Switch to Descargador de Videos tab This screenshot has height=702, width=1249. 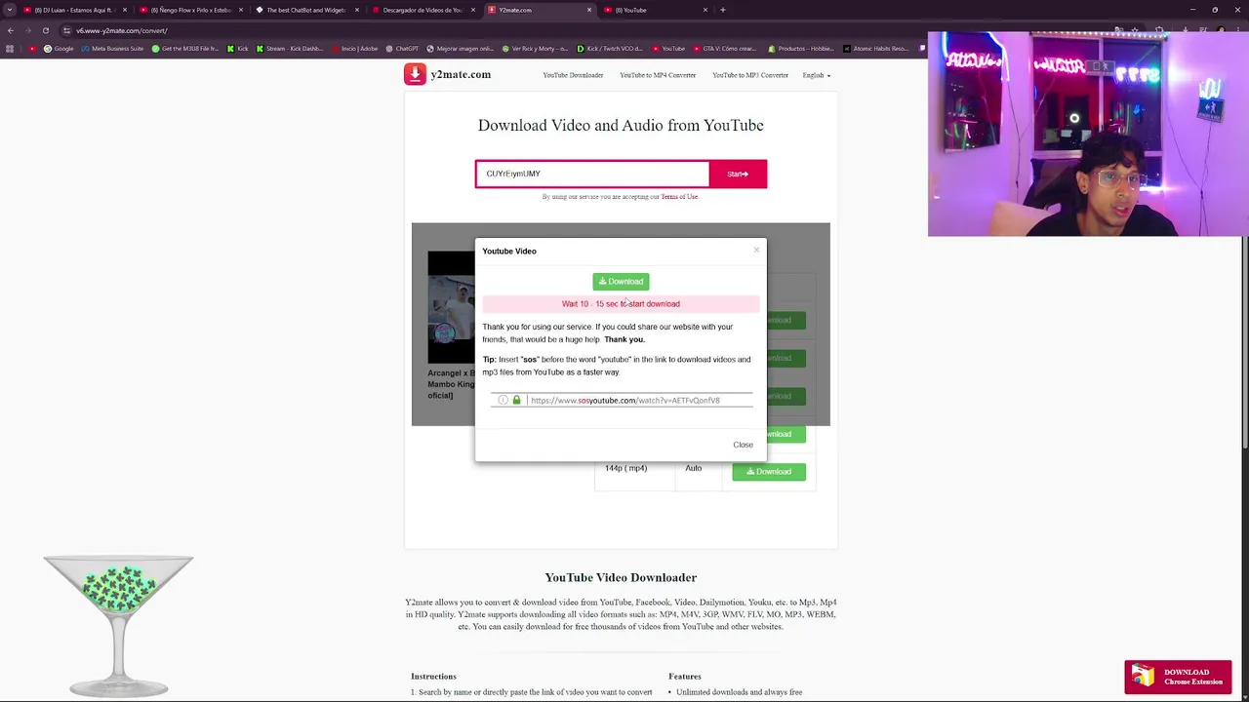pyautogui.click(x=423, y=10)
